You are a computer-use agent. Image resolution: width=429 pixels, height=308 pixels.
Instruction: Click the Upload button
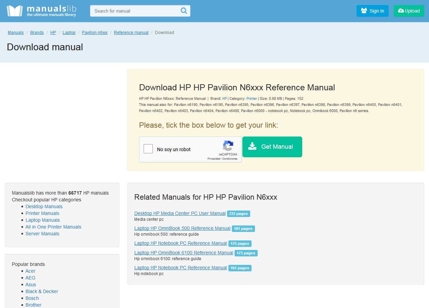point(409,11)
